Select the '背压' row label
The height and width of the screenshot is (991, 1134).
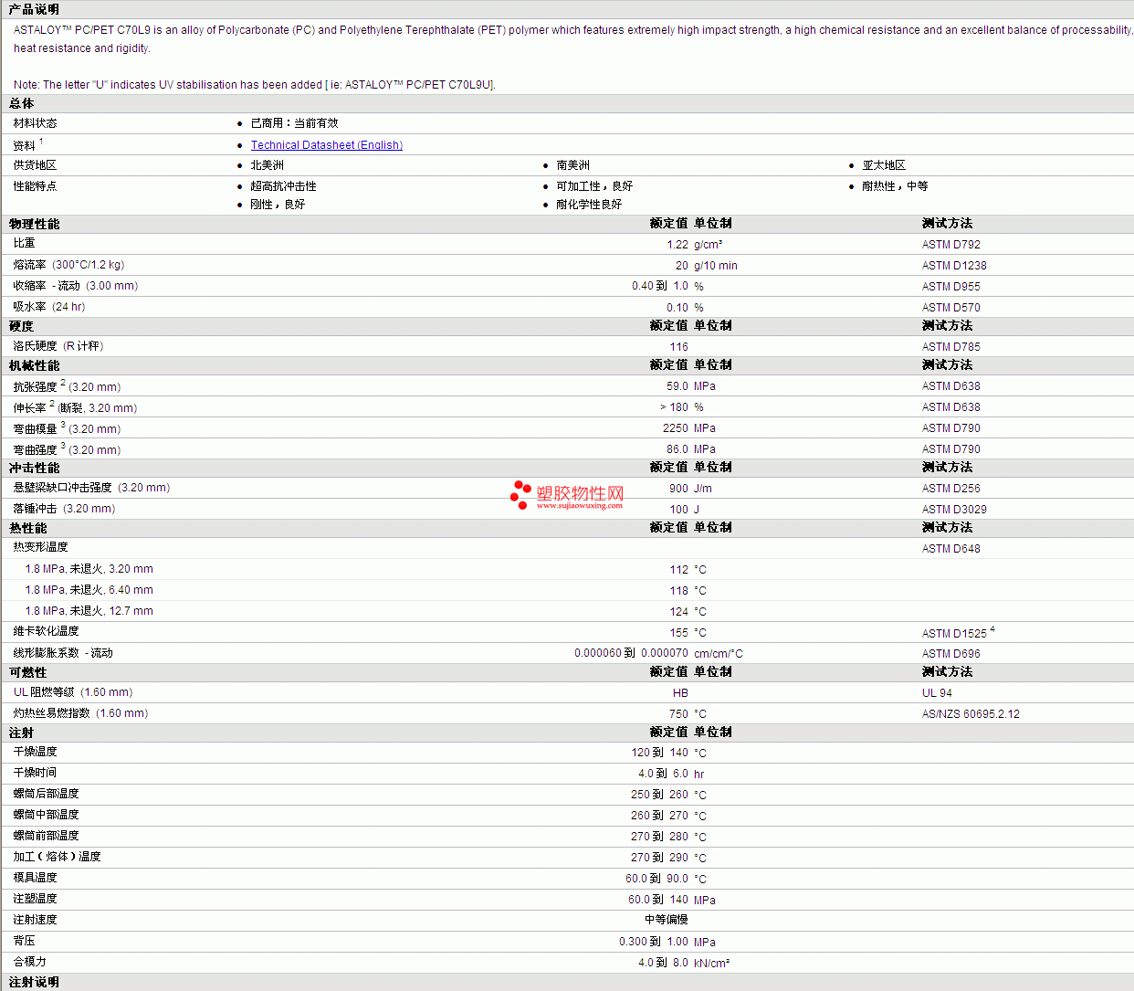pyautogui.click(x=25, y=941)
